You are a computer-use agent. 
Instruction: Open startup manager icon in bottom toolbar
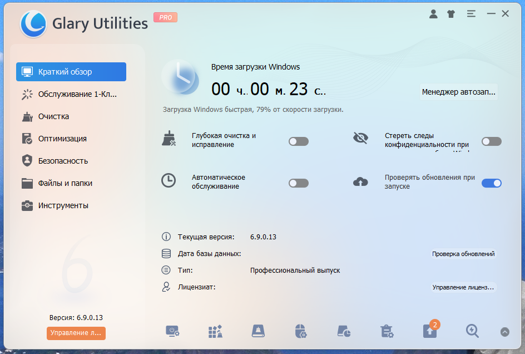pos(172,331)
